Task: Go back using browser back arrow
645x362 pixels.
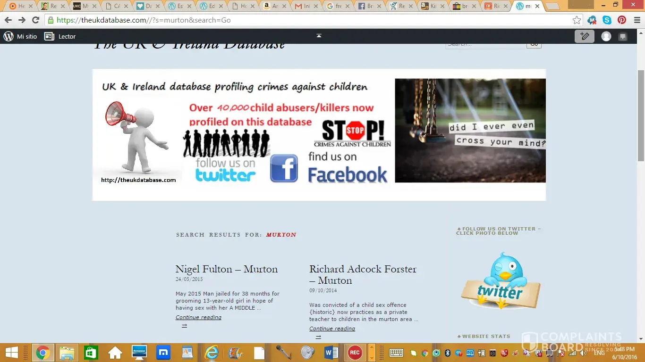Action: [8, 20]
